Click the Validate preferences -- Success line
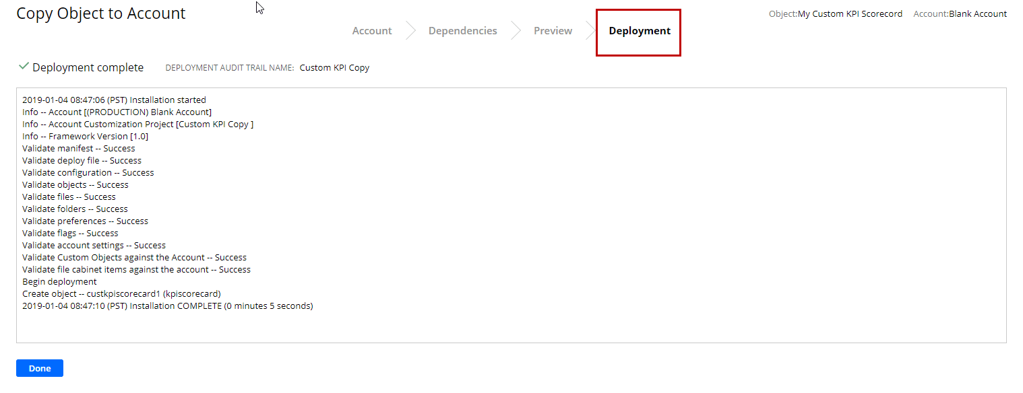This screenshot has width=1023, height=393. (85, 221)
